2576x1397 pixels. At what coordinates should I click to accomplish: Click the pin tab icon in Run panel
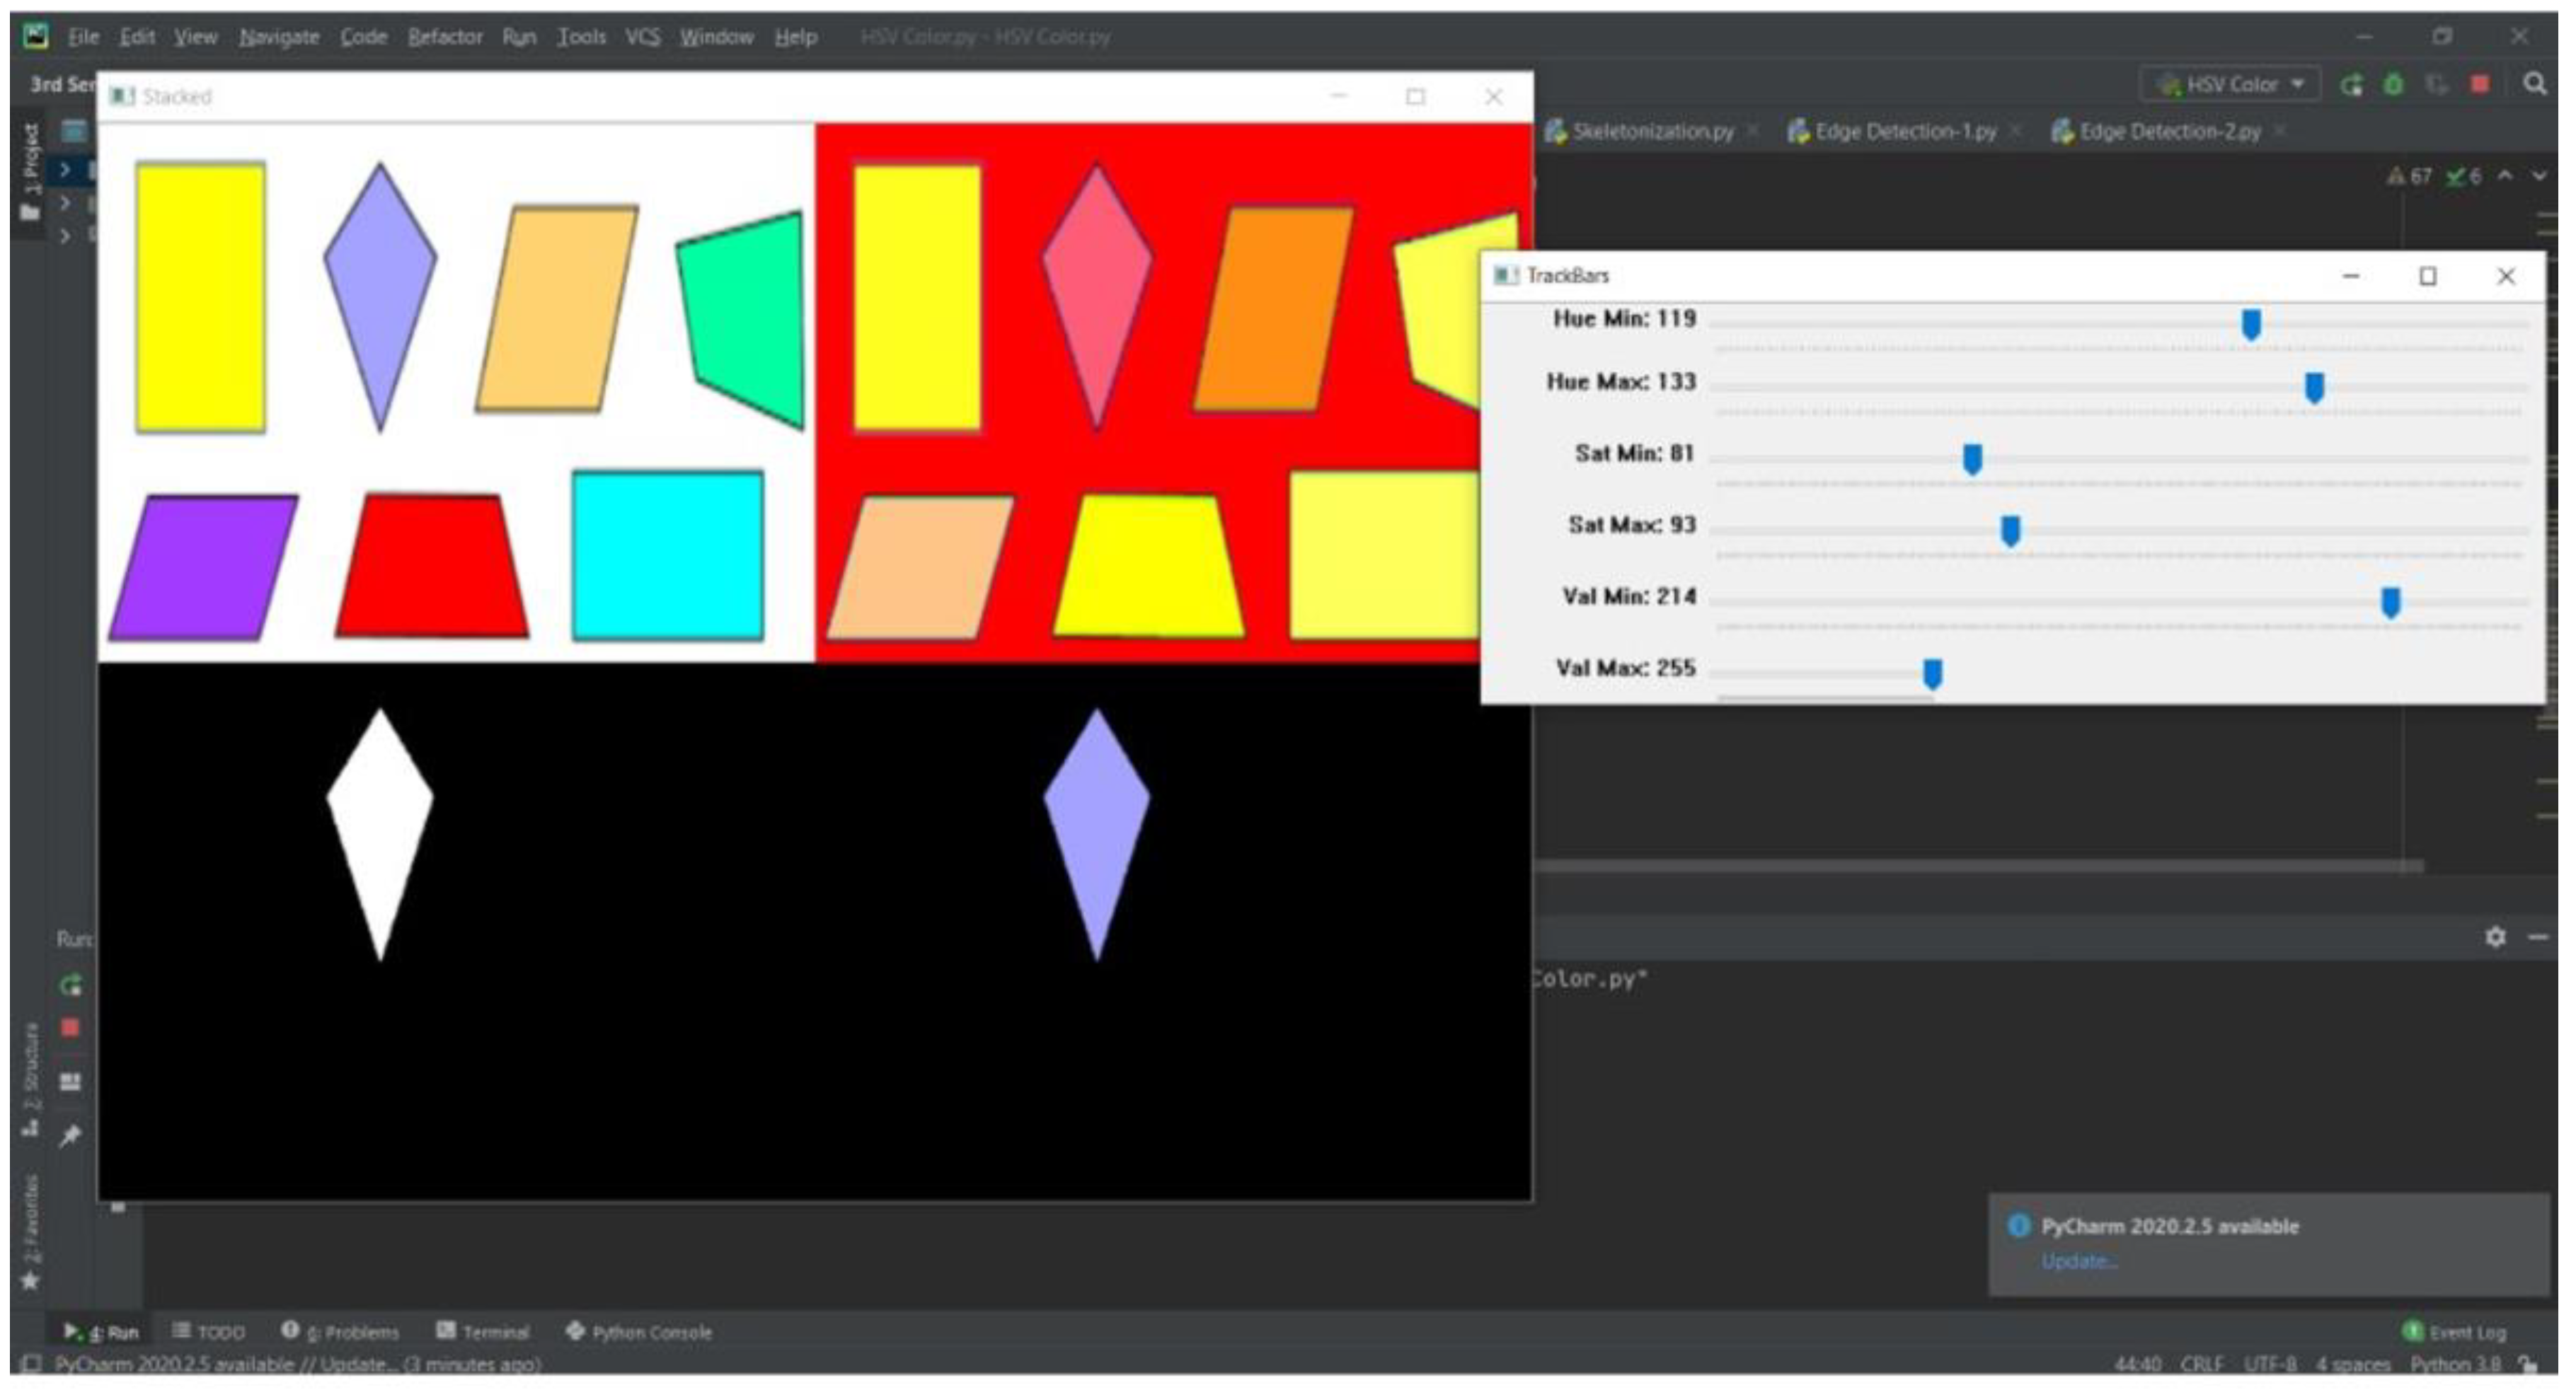point(70,1136)
